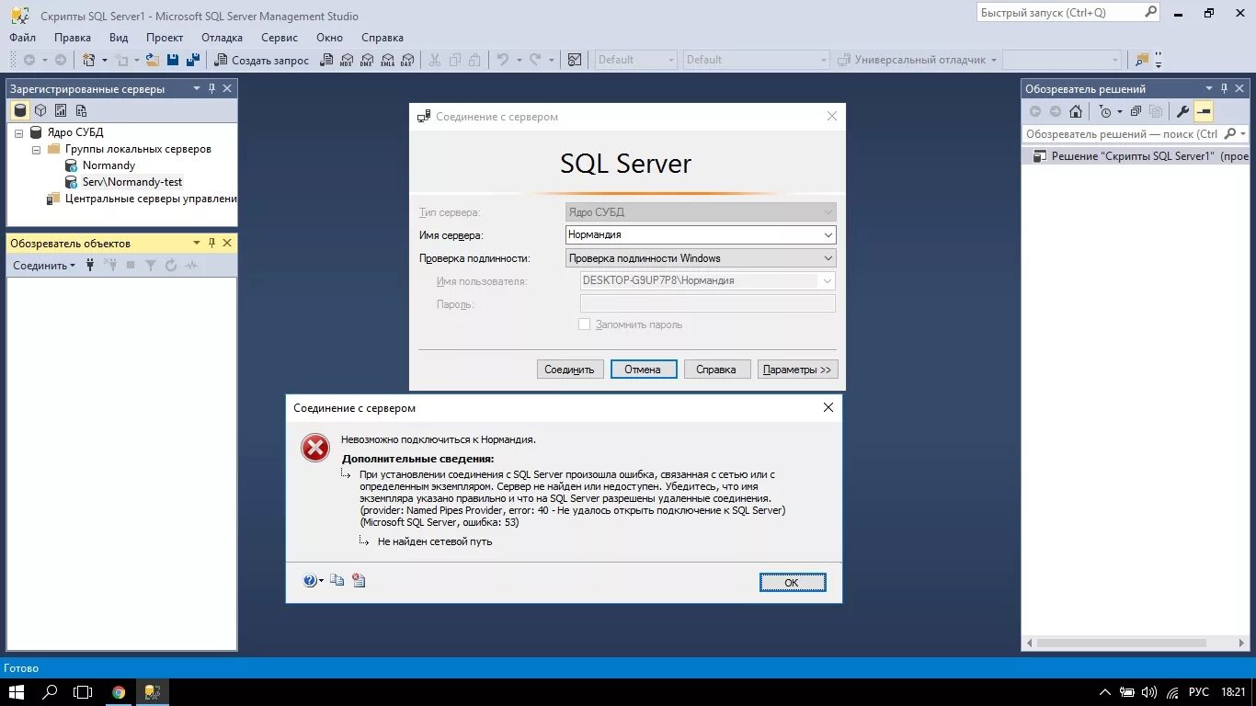Open the Сервис menu
Viewport: 1256px width, 706px height.
280,38
